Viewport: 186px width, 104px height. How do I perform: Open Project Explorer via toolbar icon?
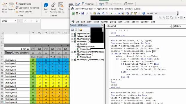[128, 13]
